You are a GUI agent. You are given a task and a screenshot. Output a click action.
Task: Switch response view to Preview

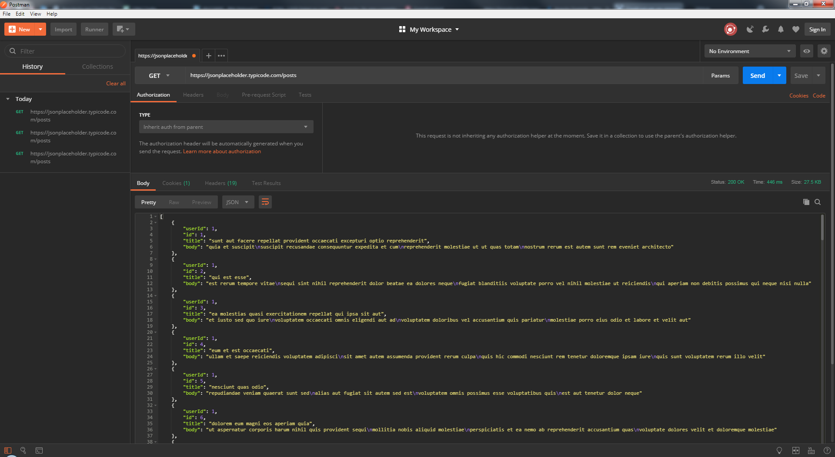point(202,202)
